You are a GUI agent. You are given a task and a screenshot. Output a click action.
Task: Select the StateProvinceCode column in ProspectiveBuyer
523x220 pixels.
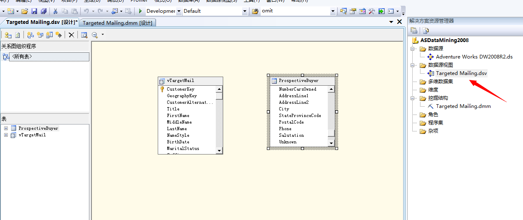[300, 115]
